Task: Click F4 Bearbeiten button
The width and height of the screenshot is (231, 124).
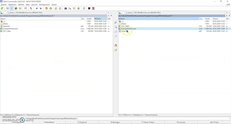Action: 49,122
